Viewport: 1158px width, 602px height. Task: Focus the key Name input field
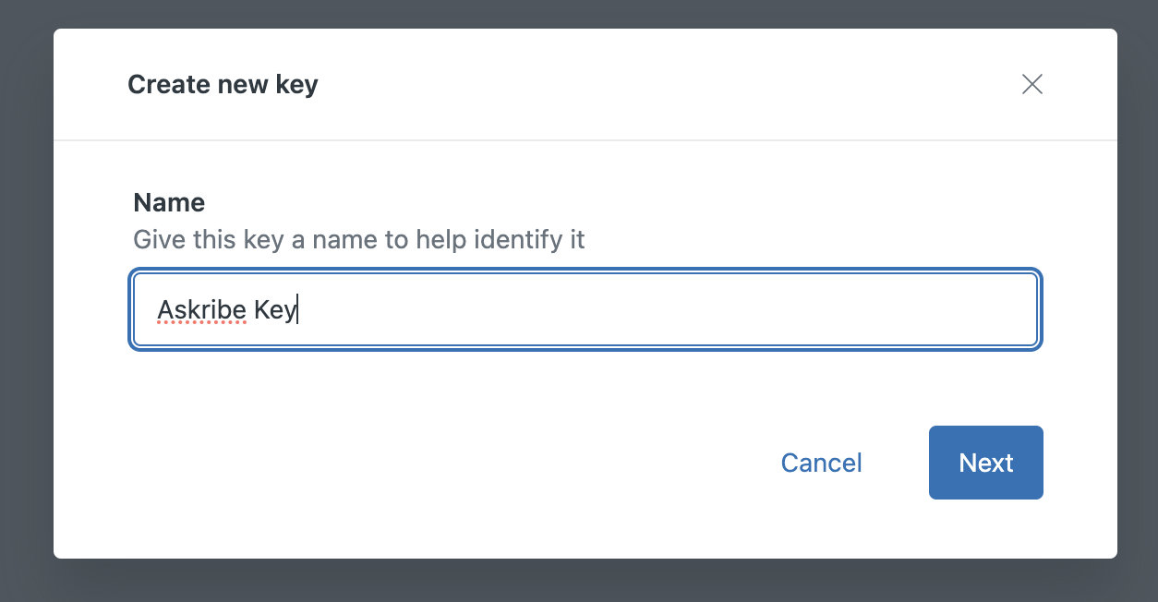tap(585, 310)
